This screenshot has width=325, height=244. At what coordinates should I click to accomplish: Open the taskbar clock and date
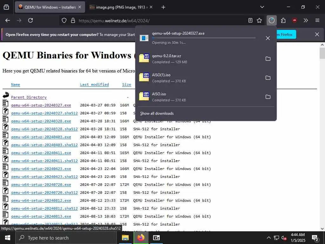[298, 238]
